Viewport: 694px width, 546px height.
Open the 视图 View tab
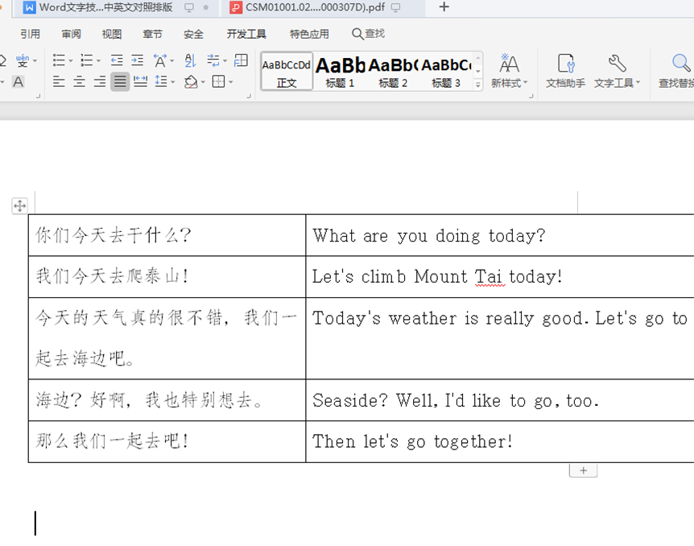[112, 34]
